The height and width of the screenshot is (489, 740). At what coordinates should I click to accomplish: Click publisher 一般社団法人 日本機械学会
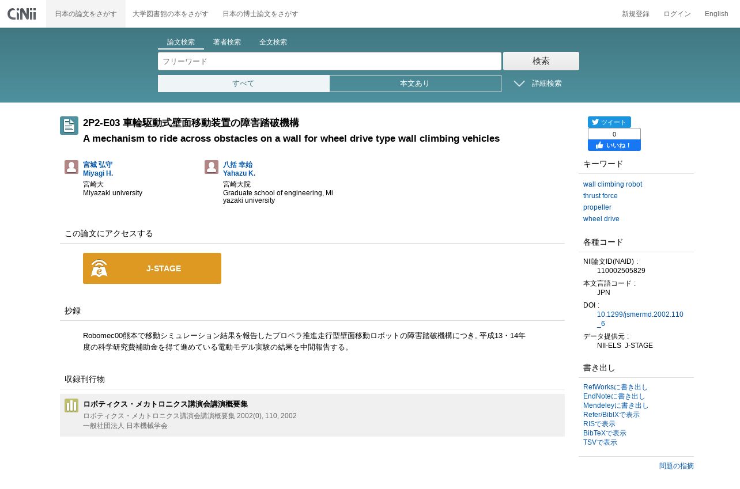point(125,426)
